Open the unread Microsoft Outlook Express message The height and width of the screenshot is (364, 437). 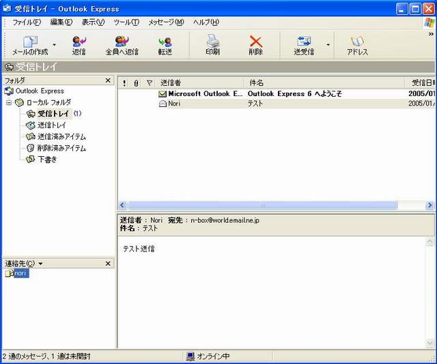coord(276,94)
